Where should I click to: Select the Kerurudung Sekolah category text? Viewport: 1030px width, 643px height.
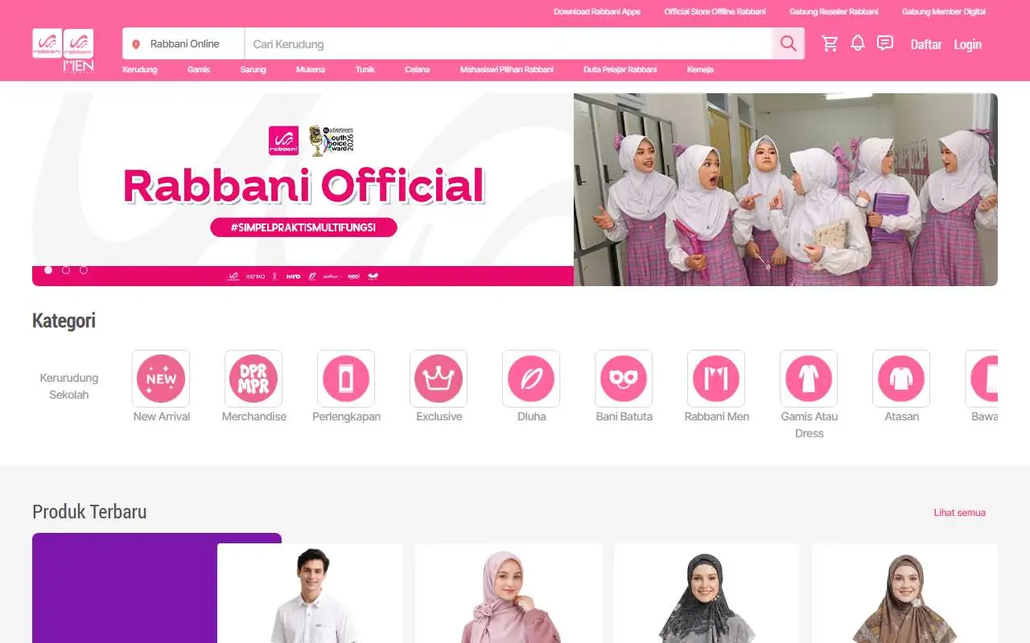pos(69,386)
